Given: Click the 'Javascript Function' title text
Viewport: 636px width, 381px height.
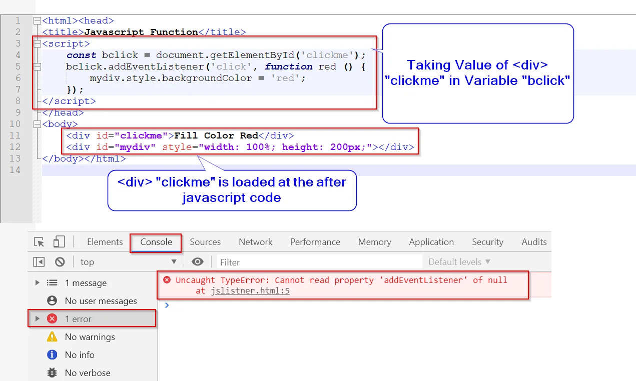Looking at the screenshot, I should click(x=141, y=32).
